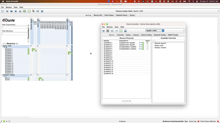Open View menu in Device View window
The width and height of the screenshot is (220, 123).
coord(116,27)
